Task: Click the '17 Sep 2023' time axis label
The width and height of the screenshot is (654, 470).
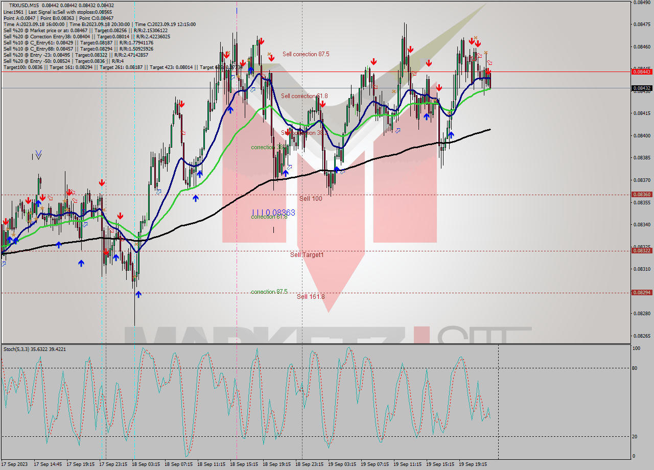Action: click(x=15, y=464)
